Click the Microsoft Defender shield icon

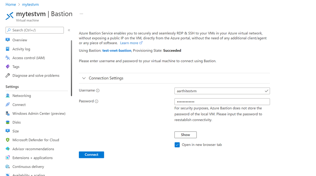click(8, 140)
